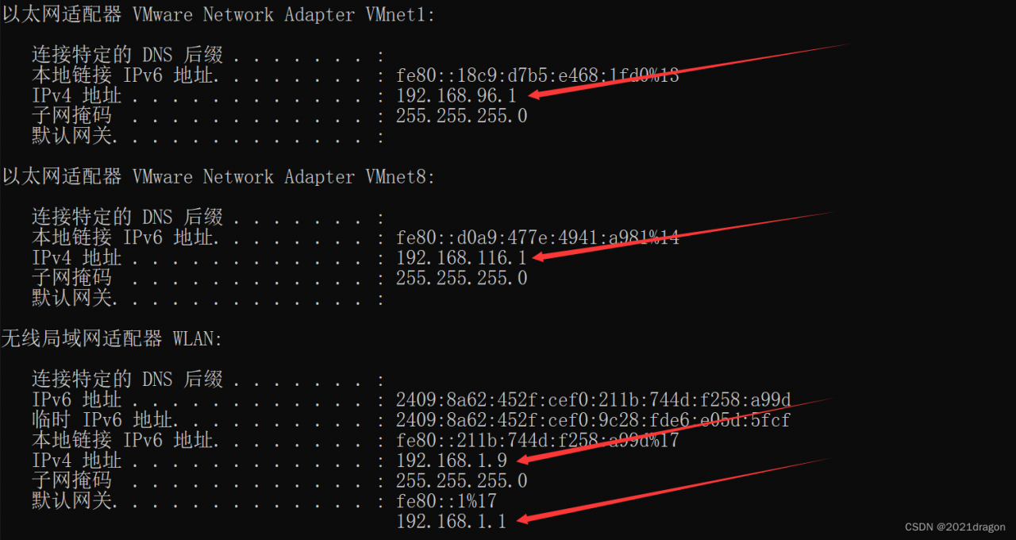Screen dimensions: 1016x540
Task: Click the temporary IPv6 address ending 5fcf
Action: coord(594,420)
